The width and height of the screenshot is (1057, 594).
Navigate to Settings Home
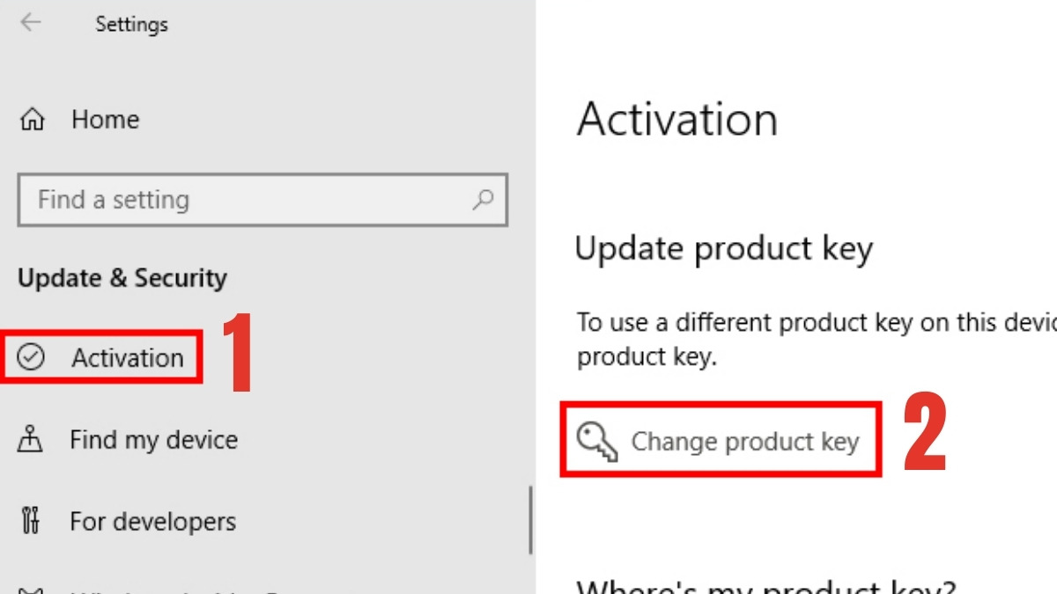coord(104,118)
